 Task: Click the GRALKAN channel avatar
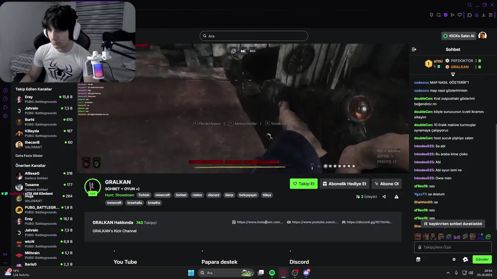point(92,187)
